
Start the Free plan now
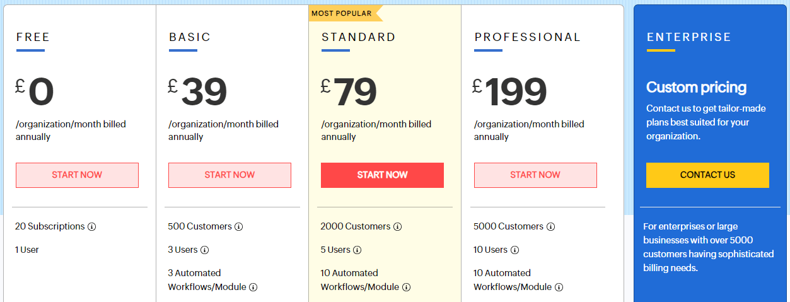[x=77, y=175]
